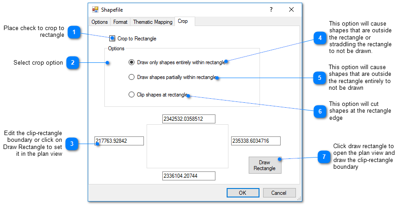The image size is (398, 206).
Task: Close the Shapefile dialog
Action: coord(291,9)
